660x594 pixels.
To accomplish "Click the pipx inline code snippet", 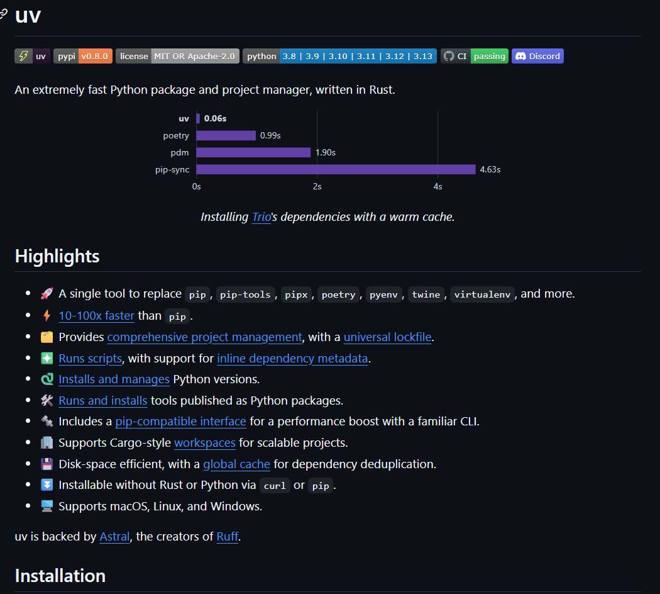I will 296,294.
